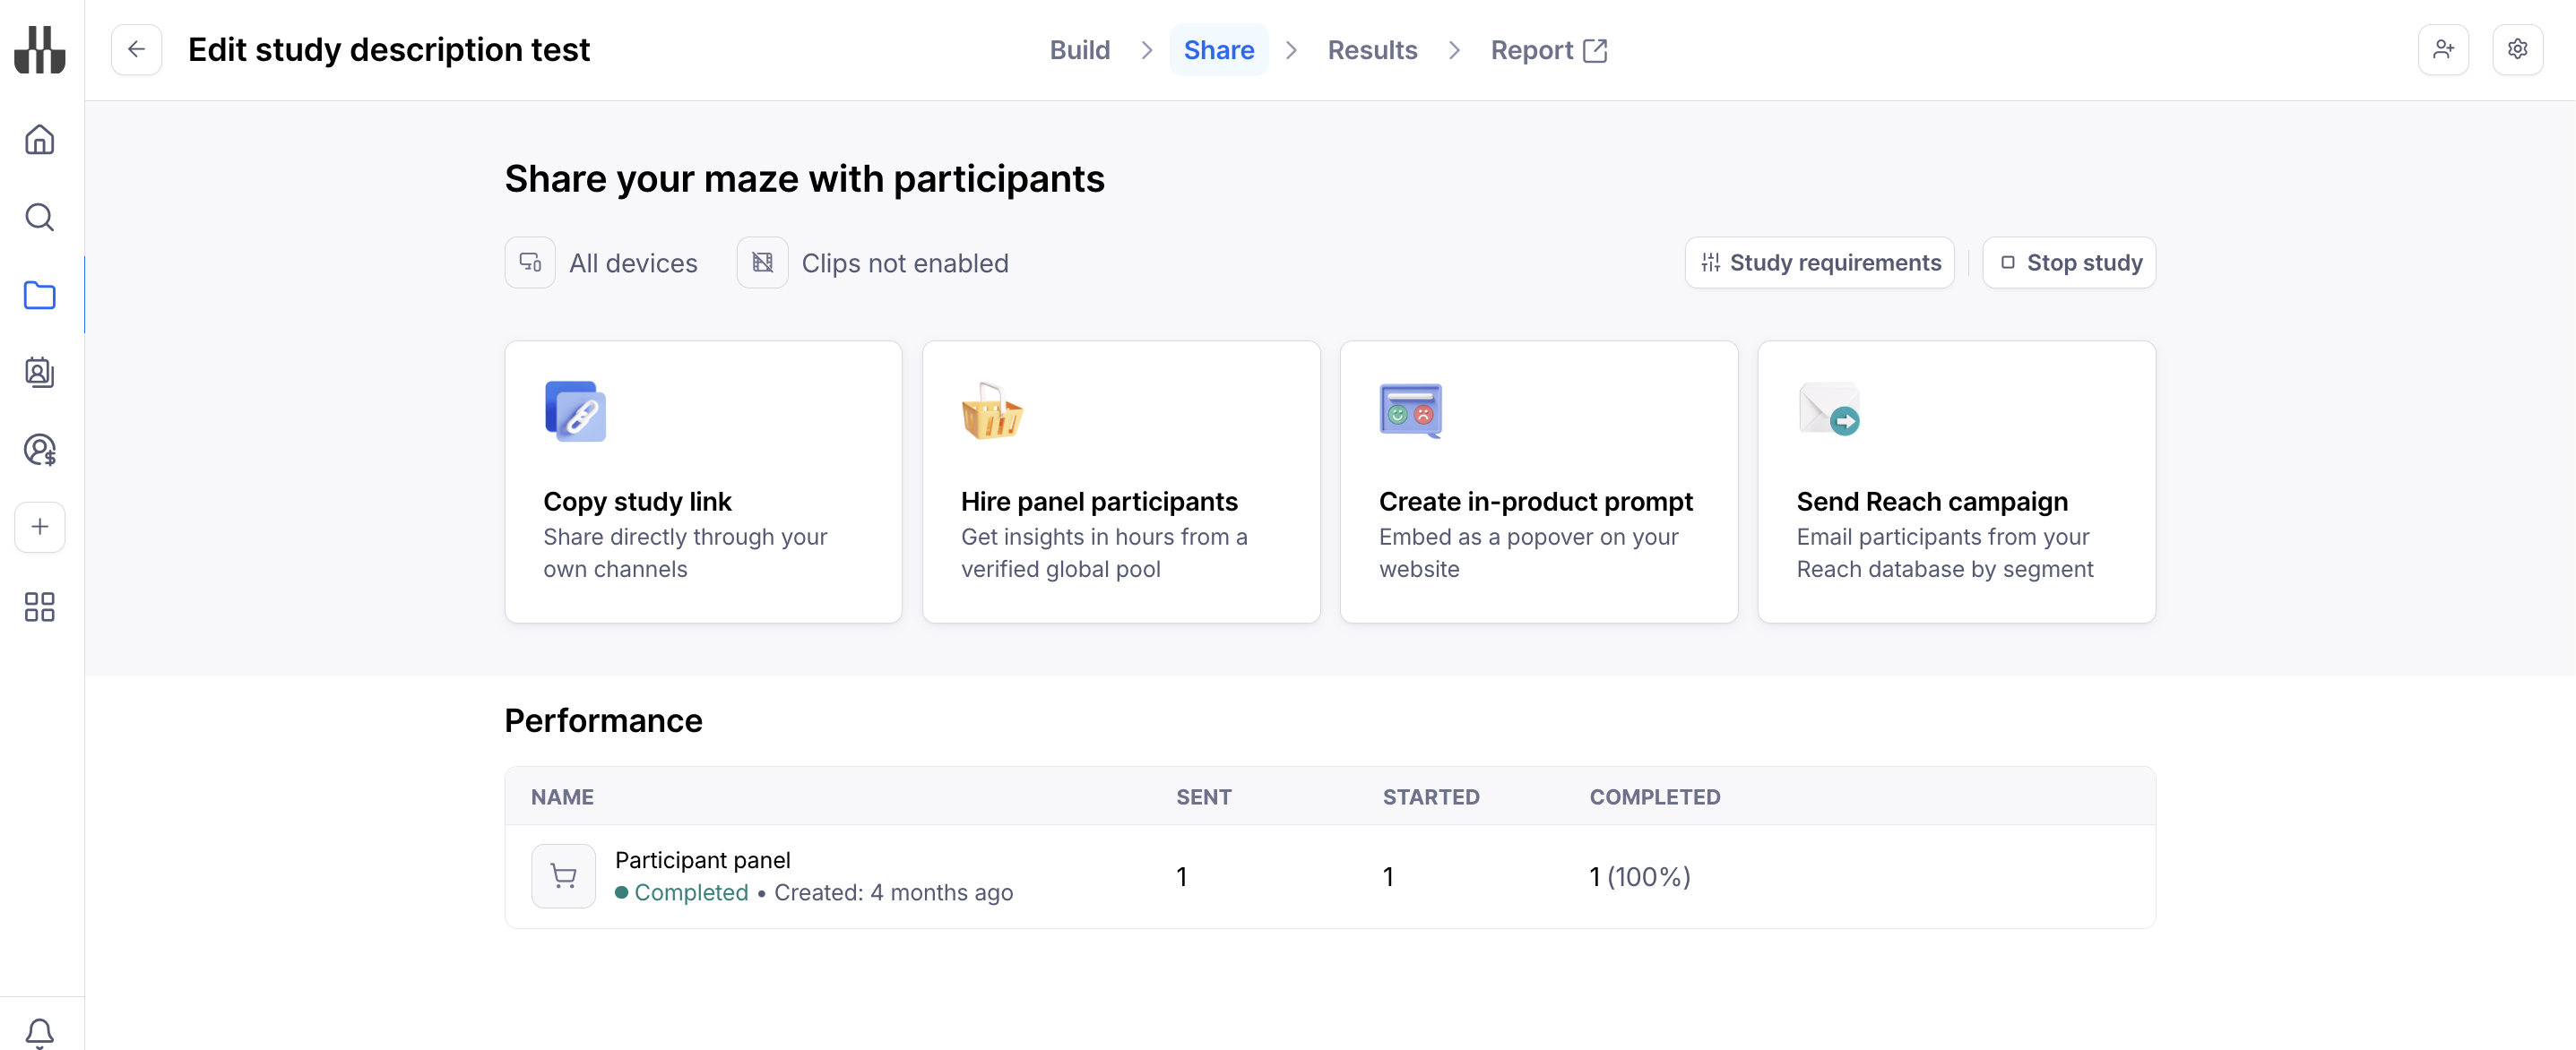Click the plus create-new sidebar button
Viewport: 2576px width, 1050px height.
tap(40, 527)
